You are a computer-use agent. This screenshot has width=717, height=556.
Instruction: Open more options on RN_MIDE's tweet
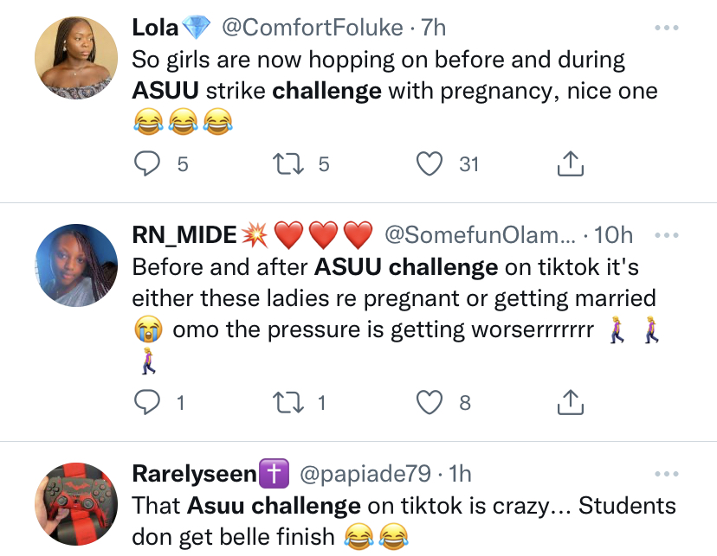(666, 235)
